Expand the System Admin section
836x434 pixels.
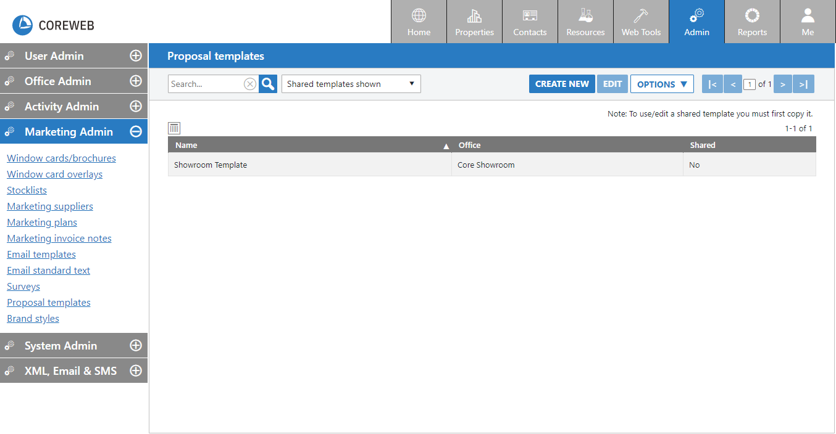(x=135, y=346)
